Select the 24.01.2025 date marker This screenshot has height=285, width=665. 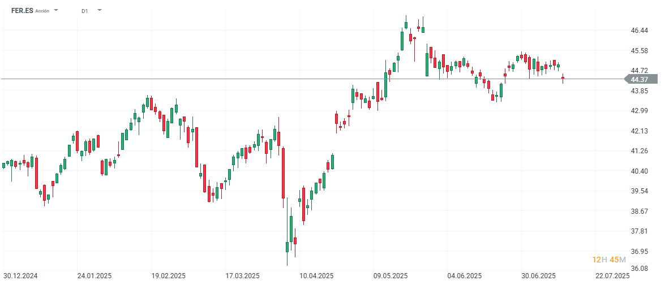95,276
